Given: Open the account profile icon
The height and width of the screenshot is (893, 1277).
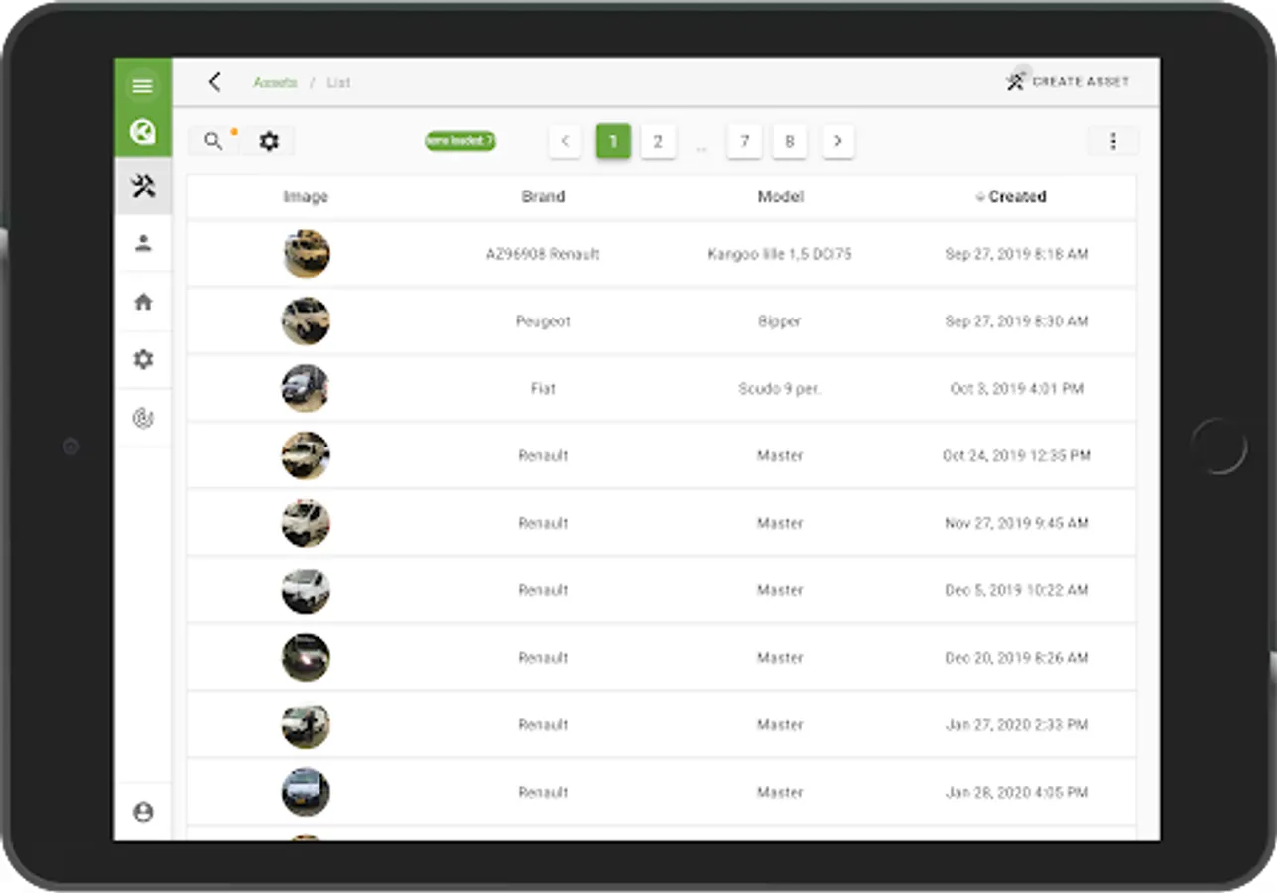Looking at the screenshot, I should pos(143,812).
